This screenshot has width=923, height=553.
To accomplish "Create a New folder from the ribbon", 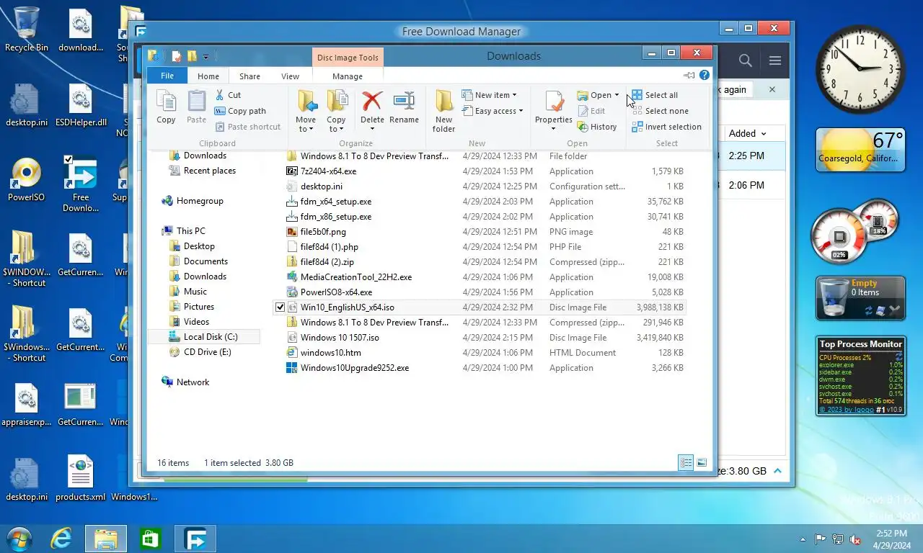I will click(x=443, y=112).
